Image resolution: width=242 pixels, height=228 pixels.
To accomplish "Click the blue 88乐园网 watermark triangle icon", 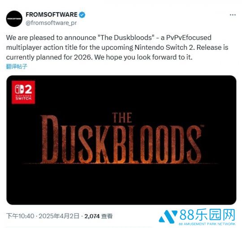I will [x=168, y=216].
